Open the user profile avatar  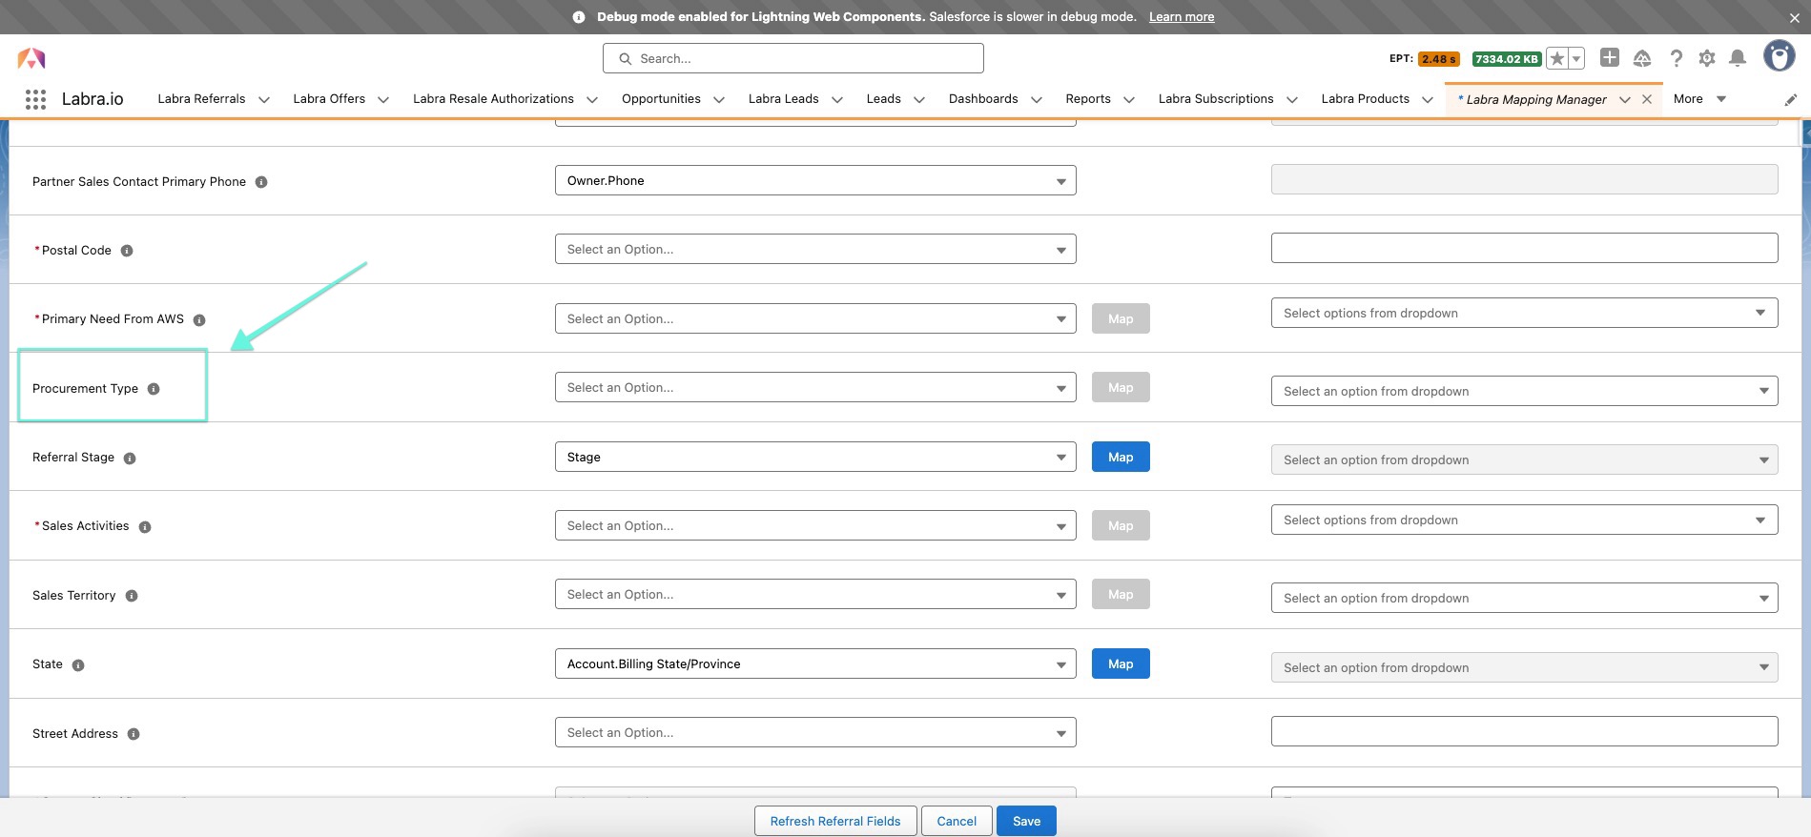[x=1779, y=56]
